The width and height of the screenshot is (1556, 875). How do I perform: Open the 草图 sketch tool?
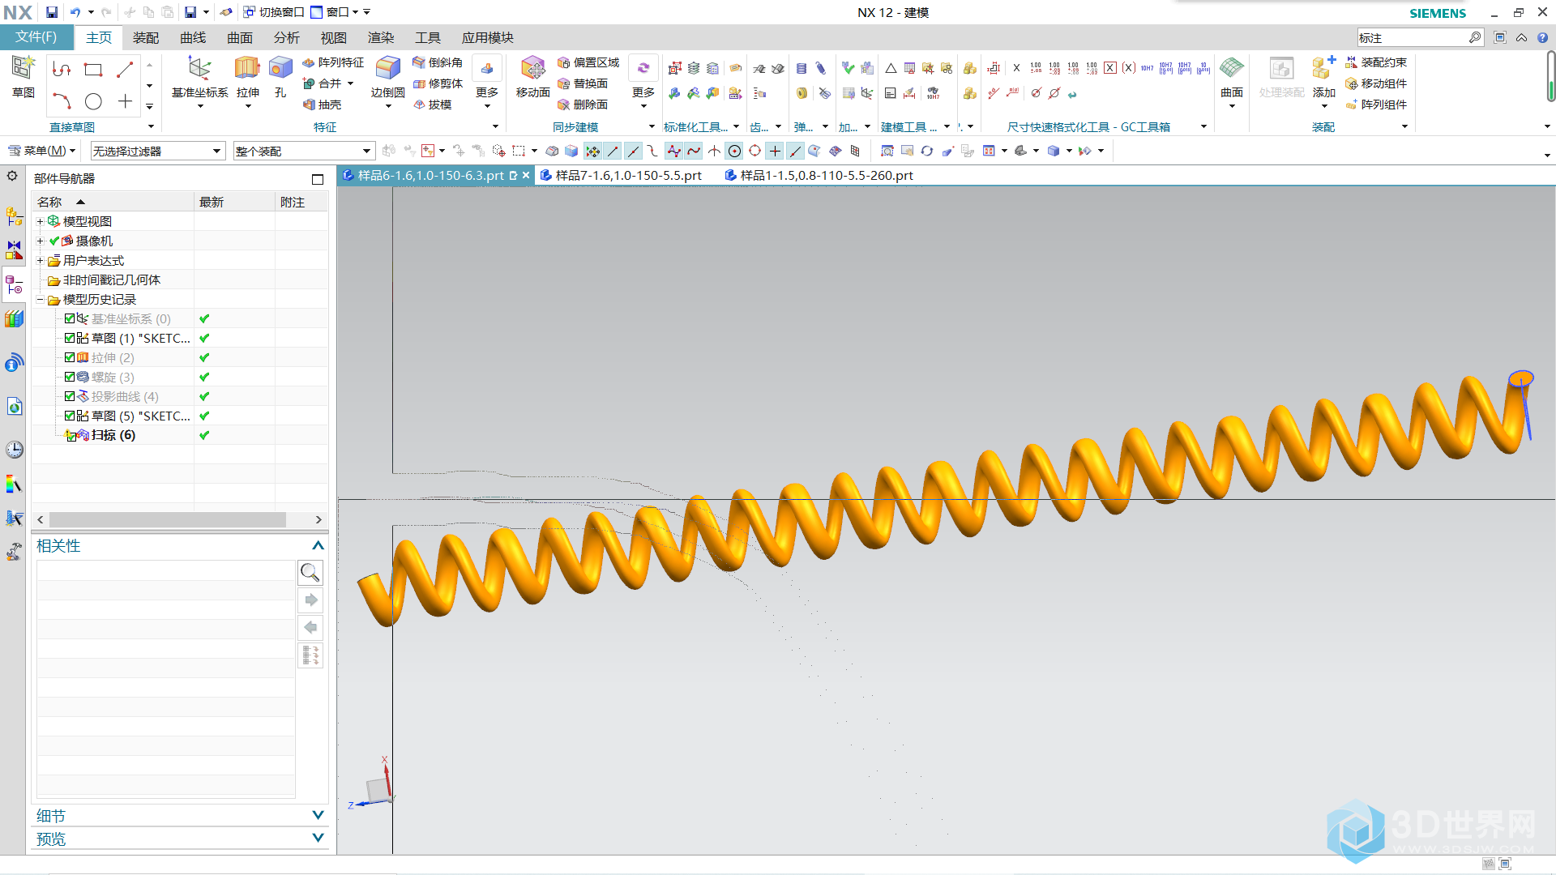pyautogui.click(x=24, y=77)
